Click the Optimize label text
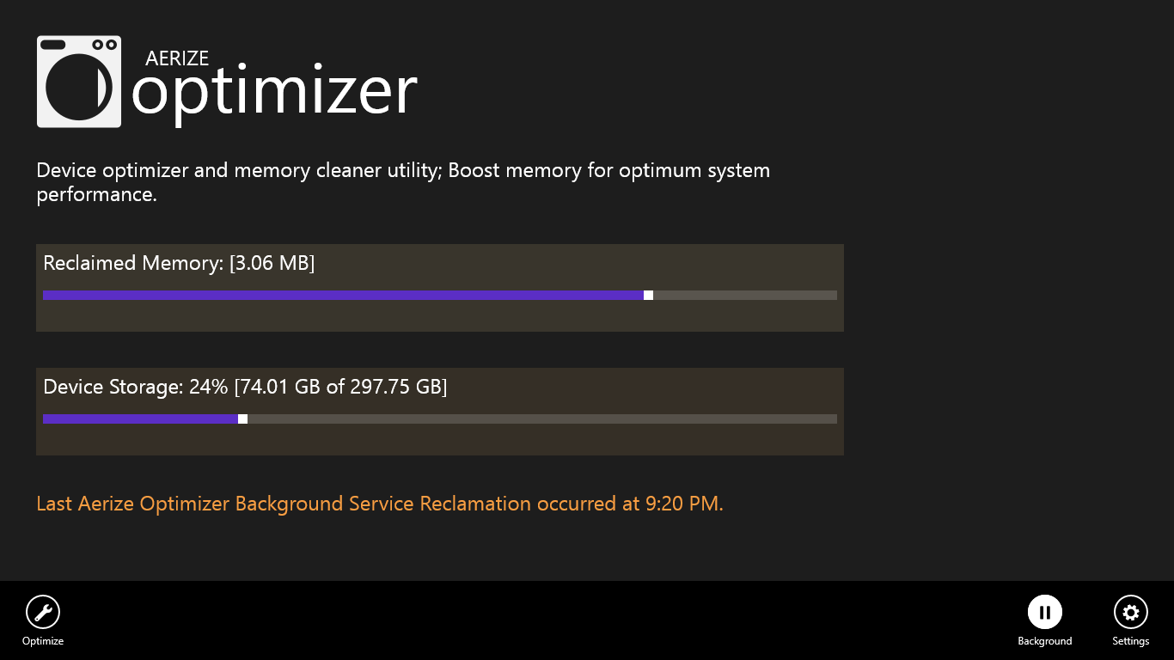The height and width of the screenshot is (660, 1174). tap(42, 640)
